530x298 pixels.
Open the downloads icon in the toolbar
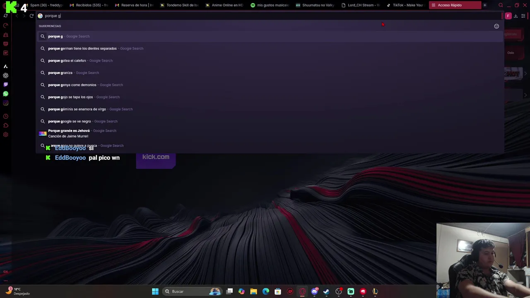516,16
